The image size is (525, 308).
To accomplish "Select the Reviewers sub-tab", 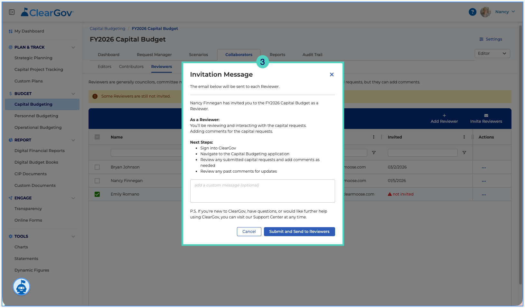I will pyautogui.click(x=162, y=67).
